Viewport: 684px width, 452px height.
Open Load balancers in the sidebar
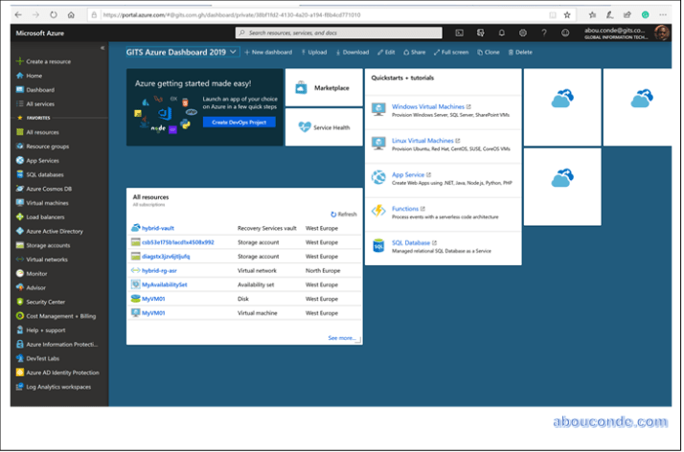click(x=44, y=216)
